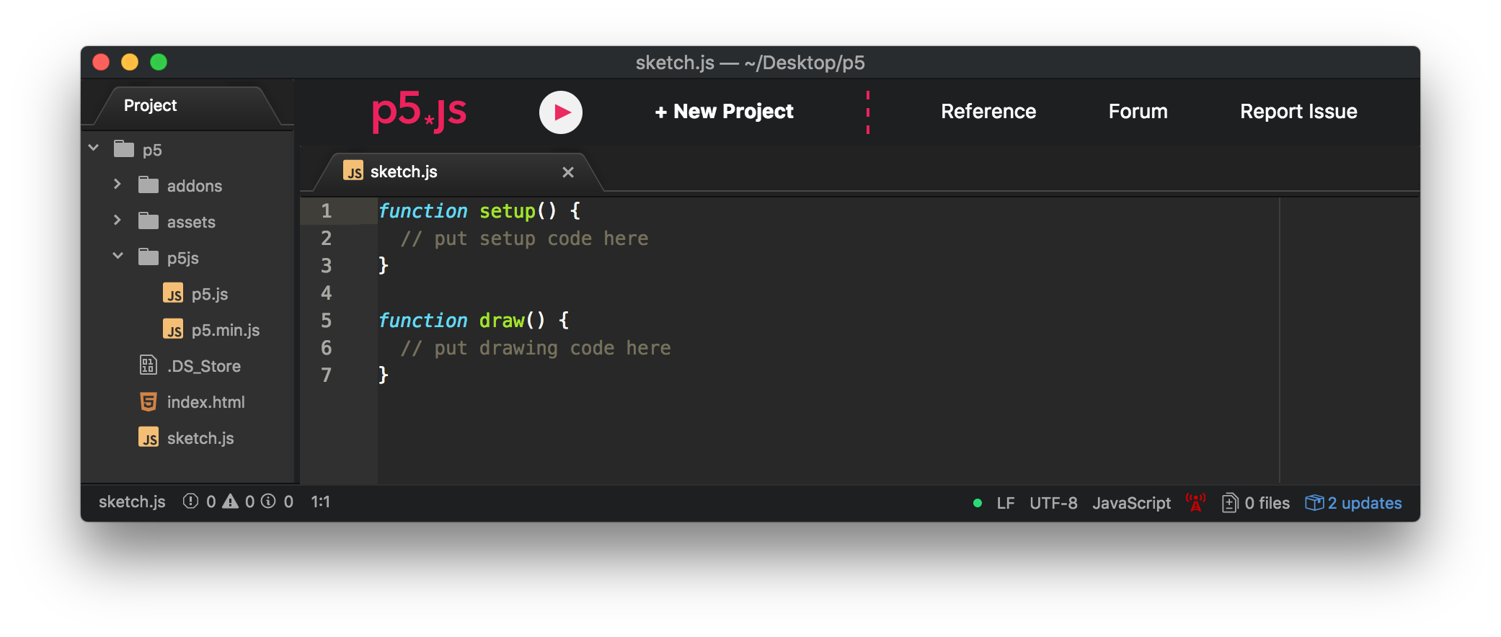
Task: Click the 0 files git diff icon
Action: tap(1230, 502)
